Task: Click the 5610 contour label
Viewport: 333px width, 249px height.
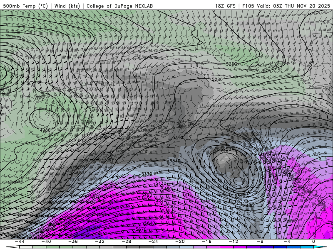Action: point(164,217)
